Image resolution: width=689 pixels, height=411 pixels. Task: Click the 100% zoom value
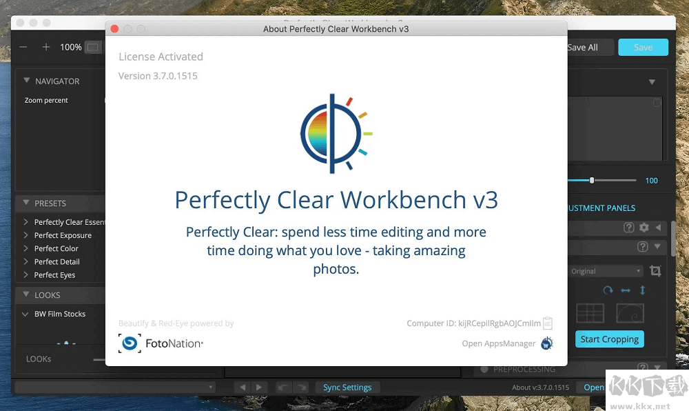pos(71,47)
